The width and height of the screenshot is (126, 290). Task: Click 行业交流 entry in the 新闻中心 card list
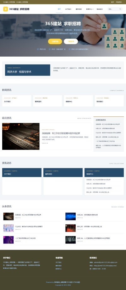point(99,188)
